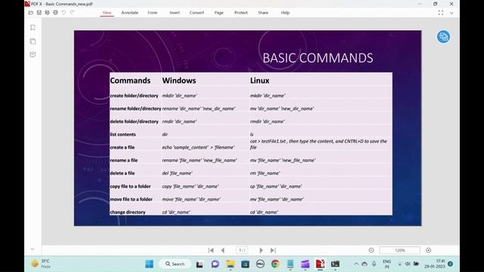The image size is (484, 272).
Task: Zoom out with the minus icon
Action: 371,250
